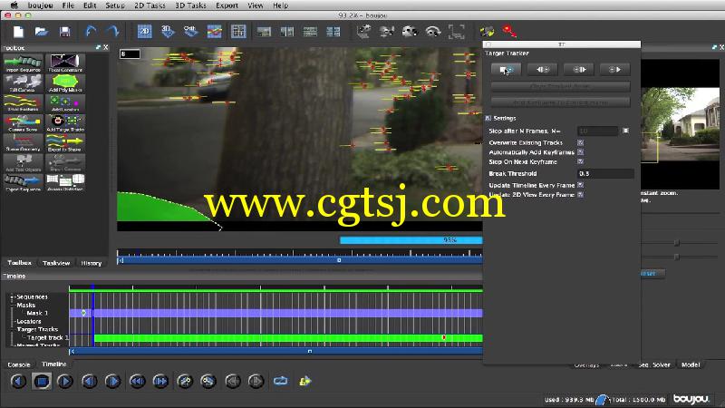This screenshot has height=408, width=725.
Task: Jump to the first frame
Action: point(137,382)
